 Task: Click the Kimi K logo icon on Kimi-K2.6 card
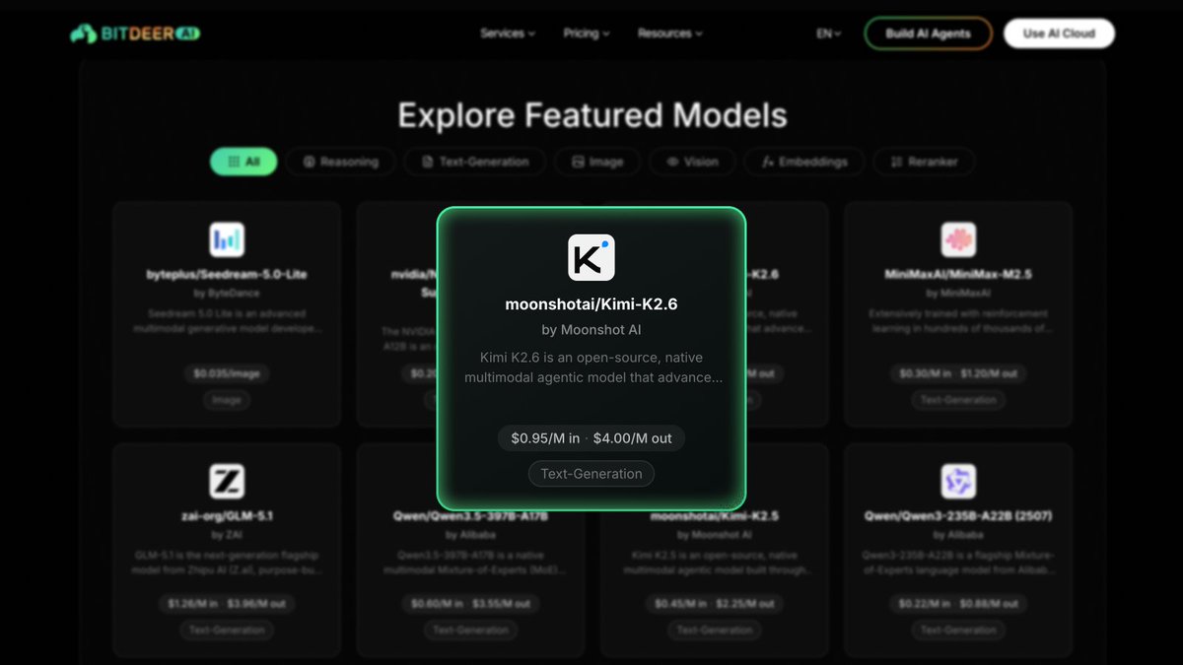coord(591,257)
